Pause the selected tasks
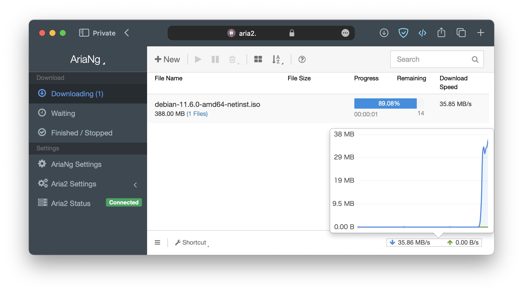The height and width of the screenshot is (293, 523). pos(215,59)
